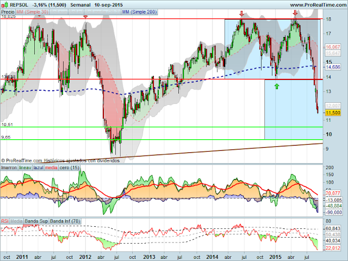Screen dimensions: 348x261
Task: Click the 22,012 RSI value label
Action: coord(333,248)
